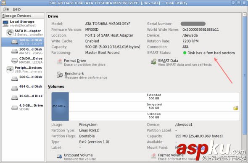The width and height of the screenshot is (248, 163).
Task: Click the Format Volume icon
Action: [x=153, y=156]
